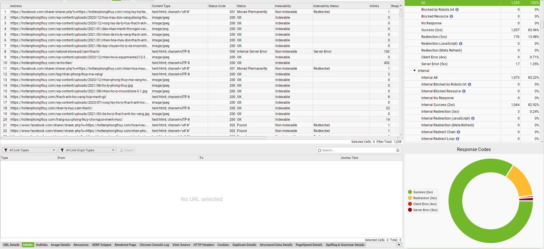544x249 pixels.
Task: Open the bottom tabs overflow arrow
Action: (x=399, y=245)
